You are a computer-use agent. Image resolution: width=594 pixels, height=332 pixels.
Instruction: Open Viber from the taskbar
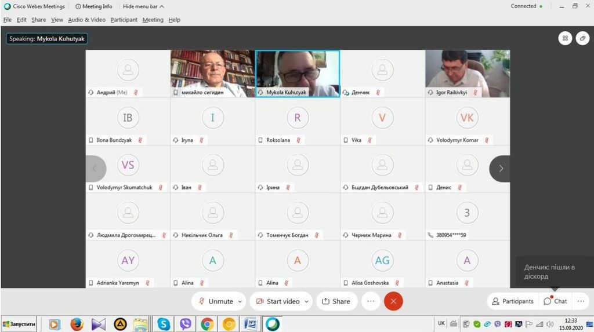pos(186,324)
